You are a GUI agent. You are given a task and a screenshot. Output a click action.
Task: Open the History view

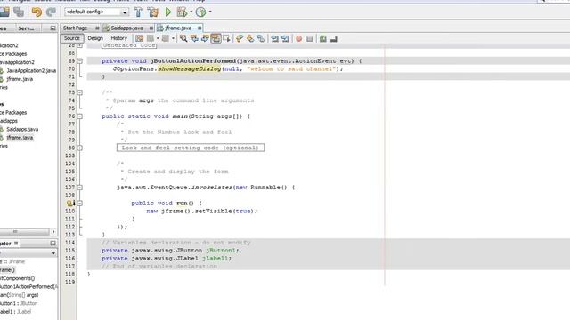click(118, 38)
